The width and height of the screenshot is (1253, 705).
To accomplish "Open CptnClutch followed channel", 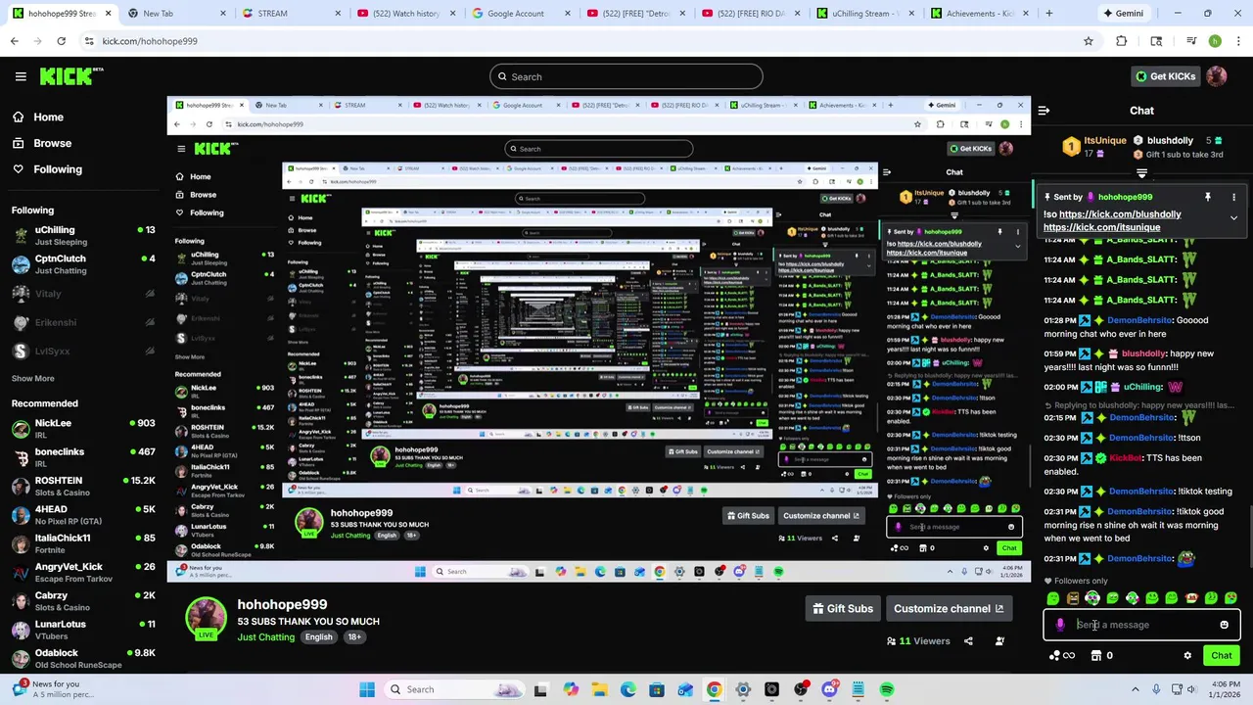I will click(83, 264).
